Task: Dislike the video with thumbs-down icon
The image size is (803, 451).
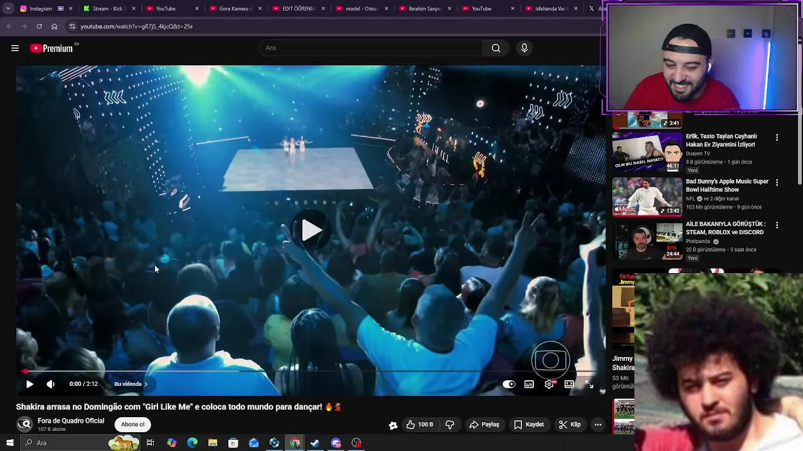Action: click(450, 424)
